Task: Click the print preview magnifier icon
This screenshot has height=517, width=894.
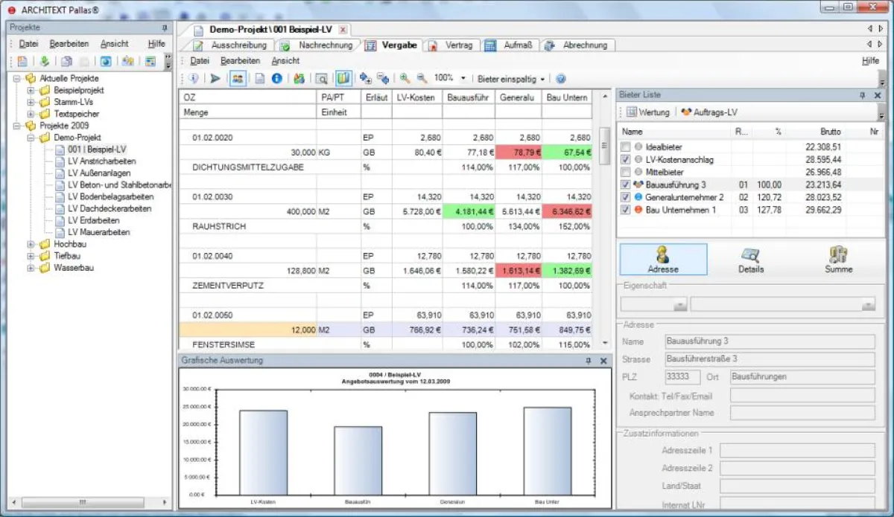Action: 322,78
